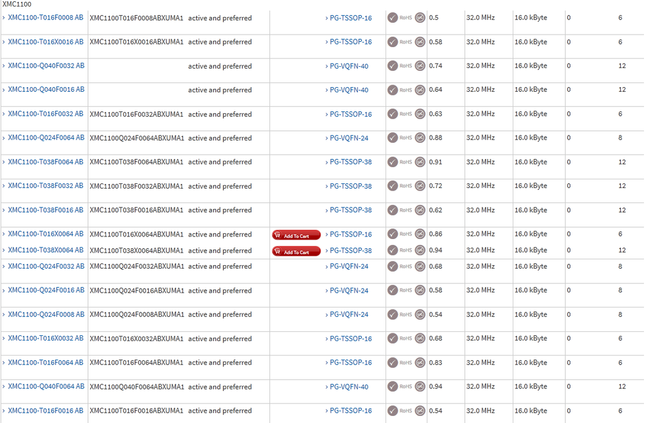Open XMC1100-T016F0008 AB product page
This screenshot has height=423, width=655.
[x=45, y=18]
